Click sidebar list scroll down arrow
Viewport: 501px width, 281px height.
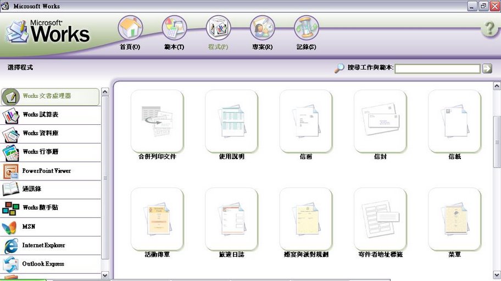(x=105, y=275)
